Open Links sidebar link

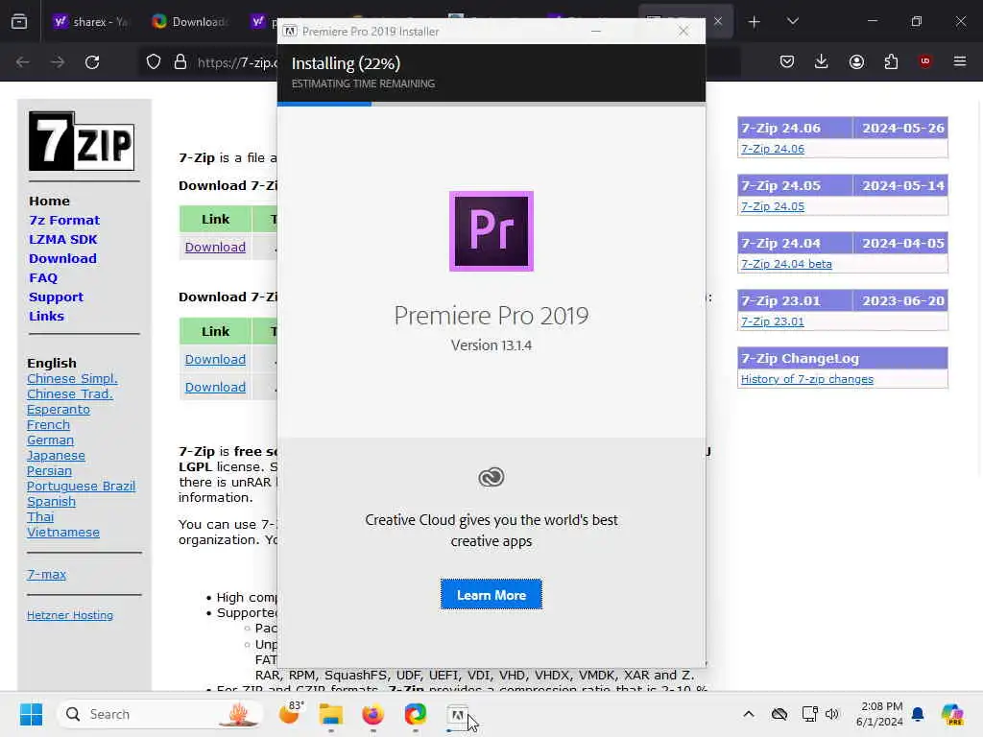pos(46,317)
